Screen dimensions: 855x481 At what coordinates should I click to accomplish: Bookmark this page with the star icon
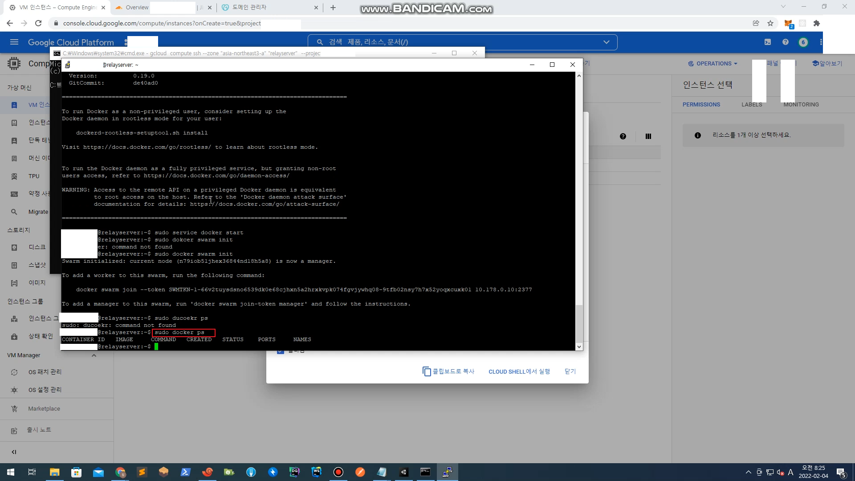[x=770, y=23]
